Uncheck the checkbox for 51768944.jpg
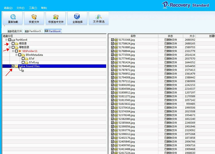The width and height of the screenshot is (215, 154). click(x=112, y=51)
